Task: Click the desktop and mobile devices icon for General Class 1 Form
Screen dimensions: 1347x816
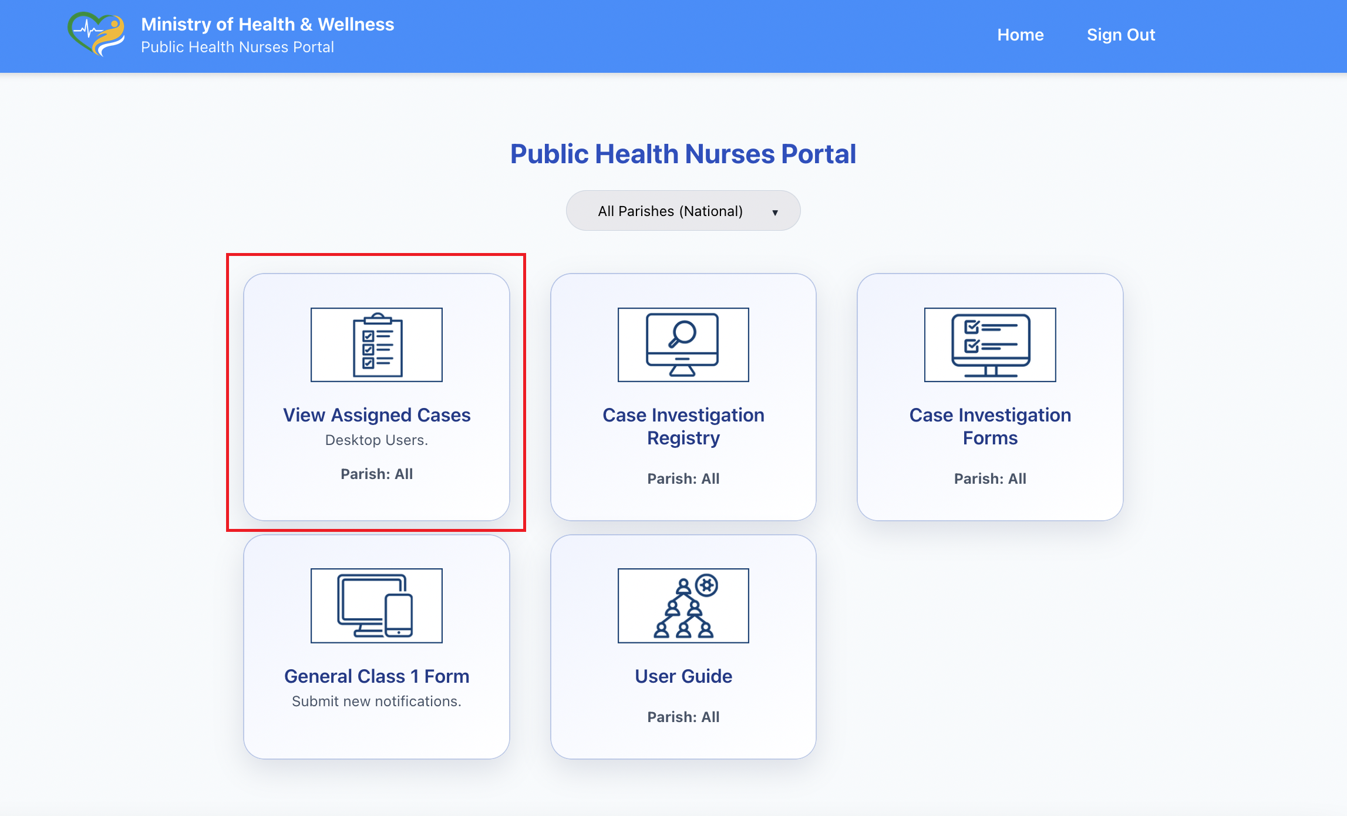Action: pyautogui.click(x=376, y=605)
